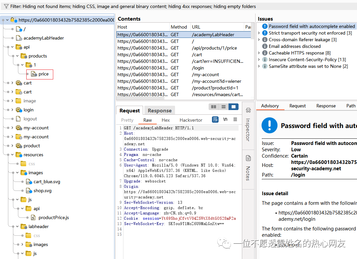Image resolution: width=357 pixels, height=259 pixels.
Task: Select the Request tab in message viewer
Action: (129, 111)
